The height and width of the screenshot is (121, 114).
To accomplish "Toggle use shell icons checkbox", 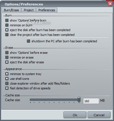I will (7, 79).
